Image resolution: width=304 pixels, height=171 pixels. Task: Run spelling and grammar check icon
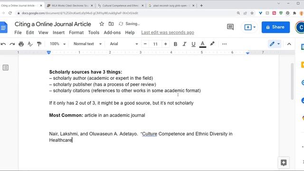pos(30,44)
